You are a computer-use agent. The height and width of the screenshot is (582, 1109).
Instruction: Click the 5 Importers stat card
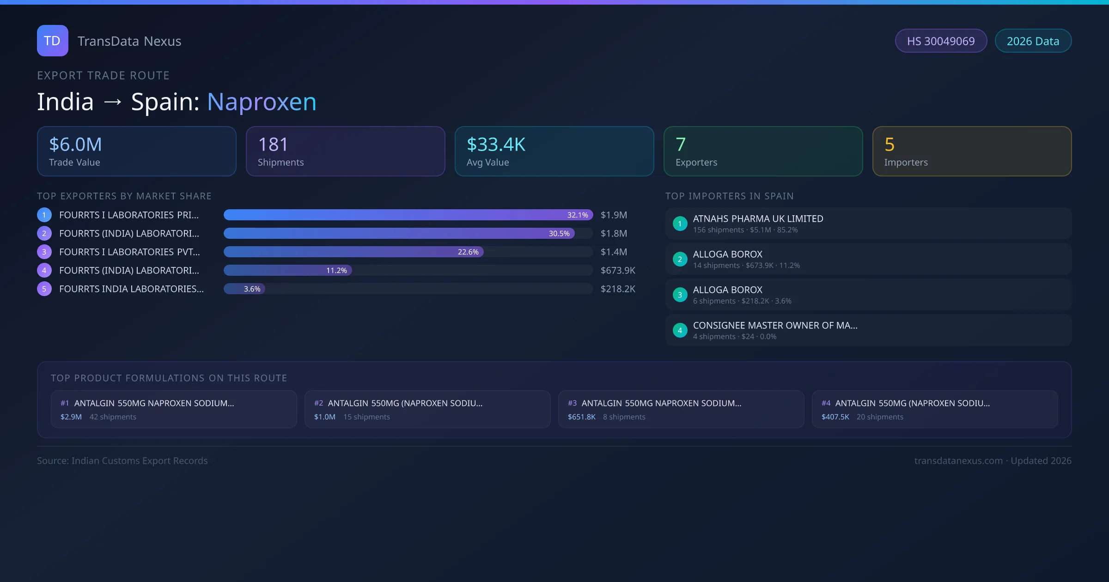click(972, 151)
